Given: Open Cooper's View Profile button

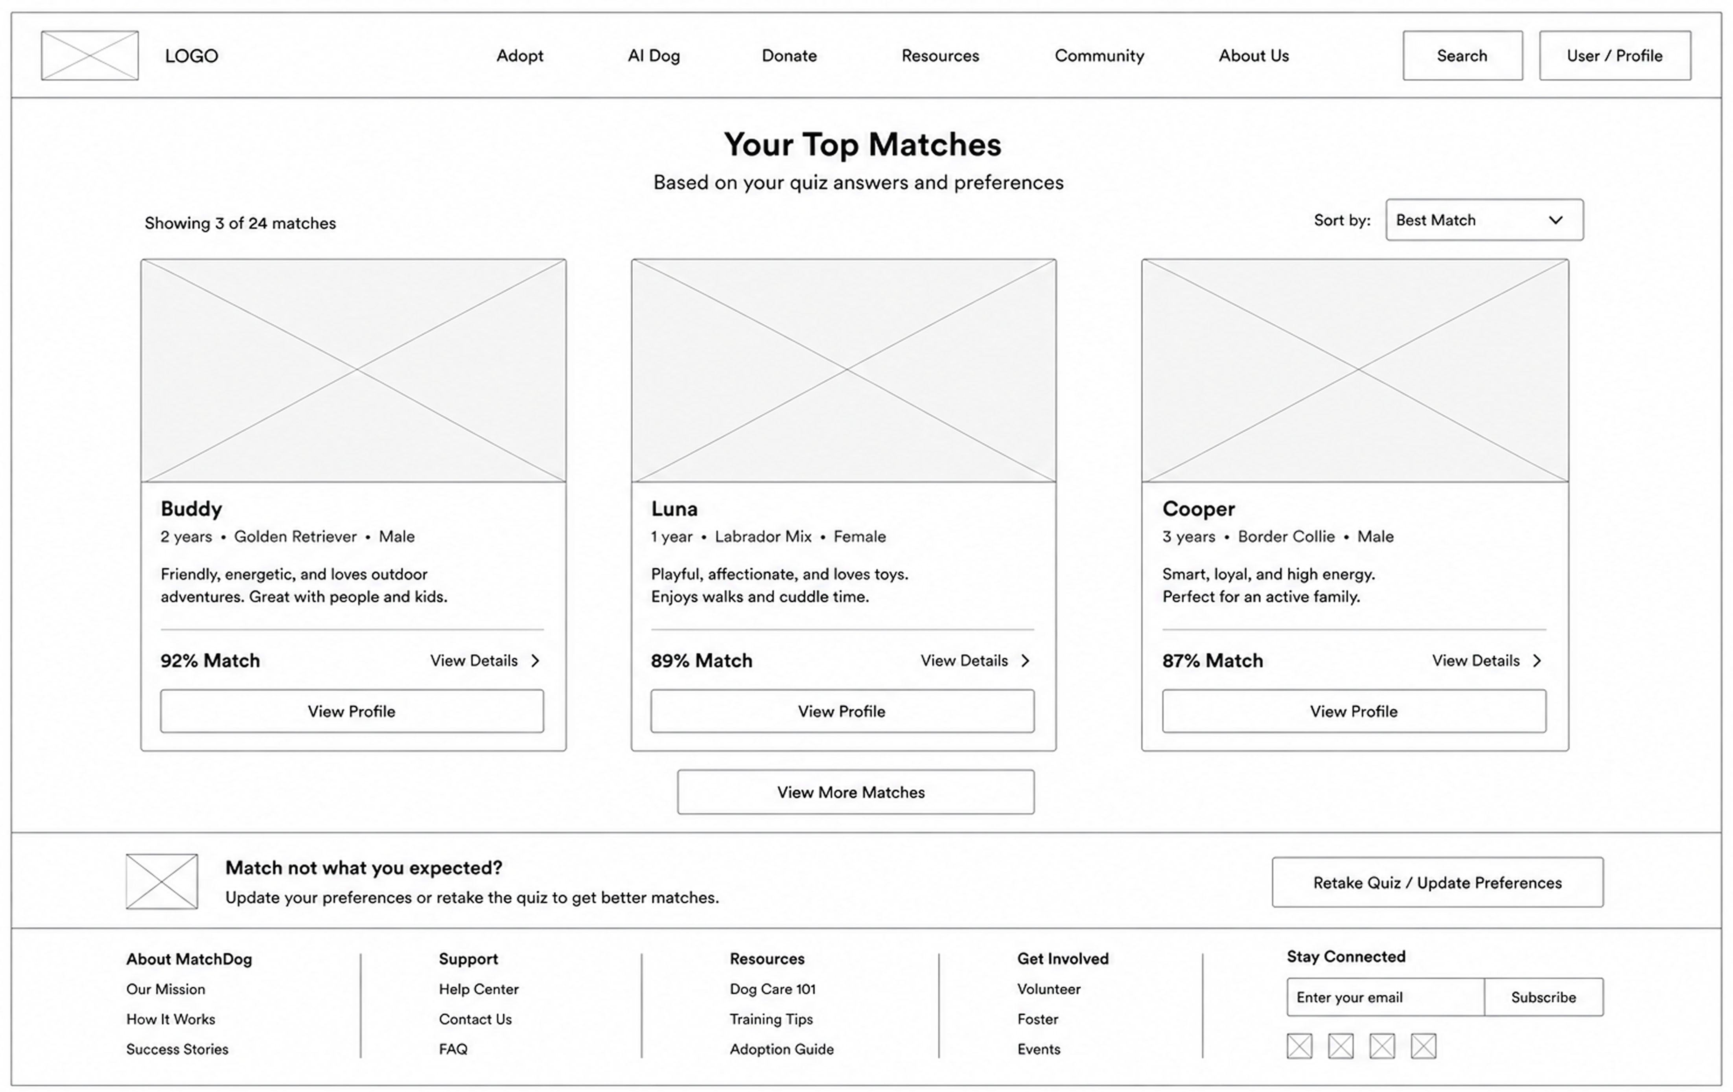Looking at the screenshot, I should pos(1354,711).
